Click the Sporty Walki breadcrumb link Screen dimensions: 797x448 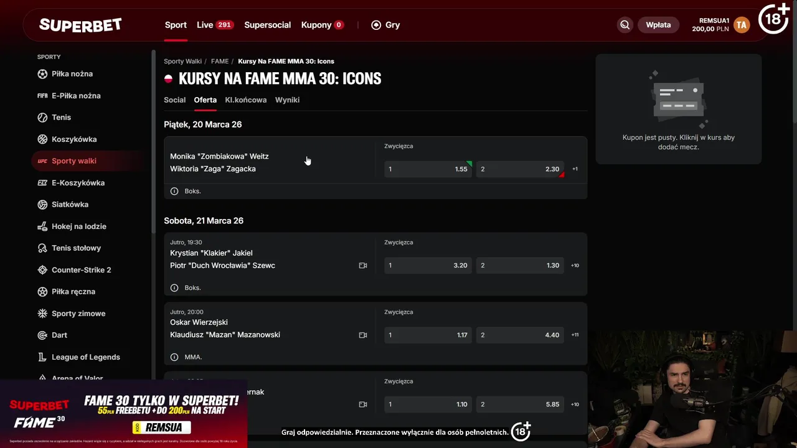pyautogui.click(x=183, y=61)
